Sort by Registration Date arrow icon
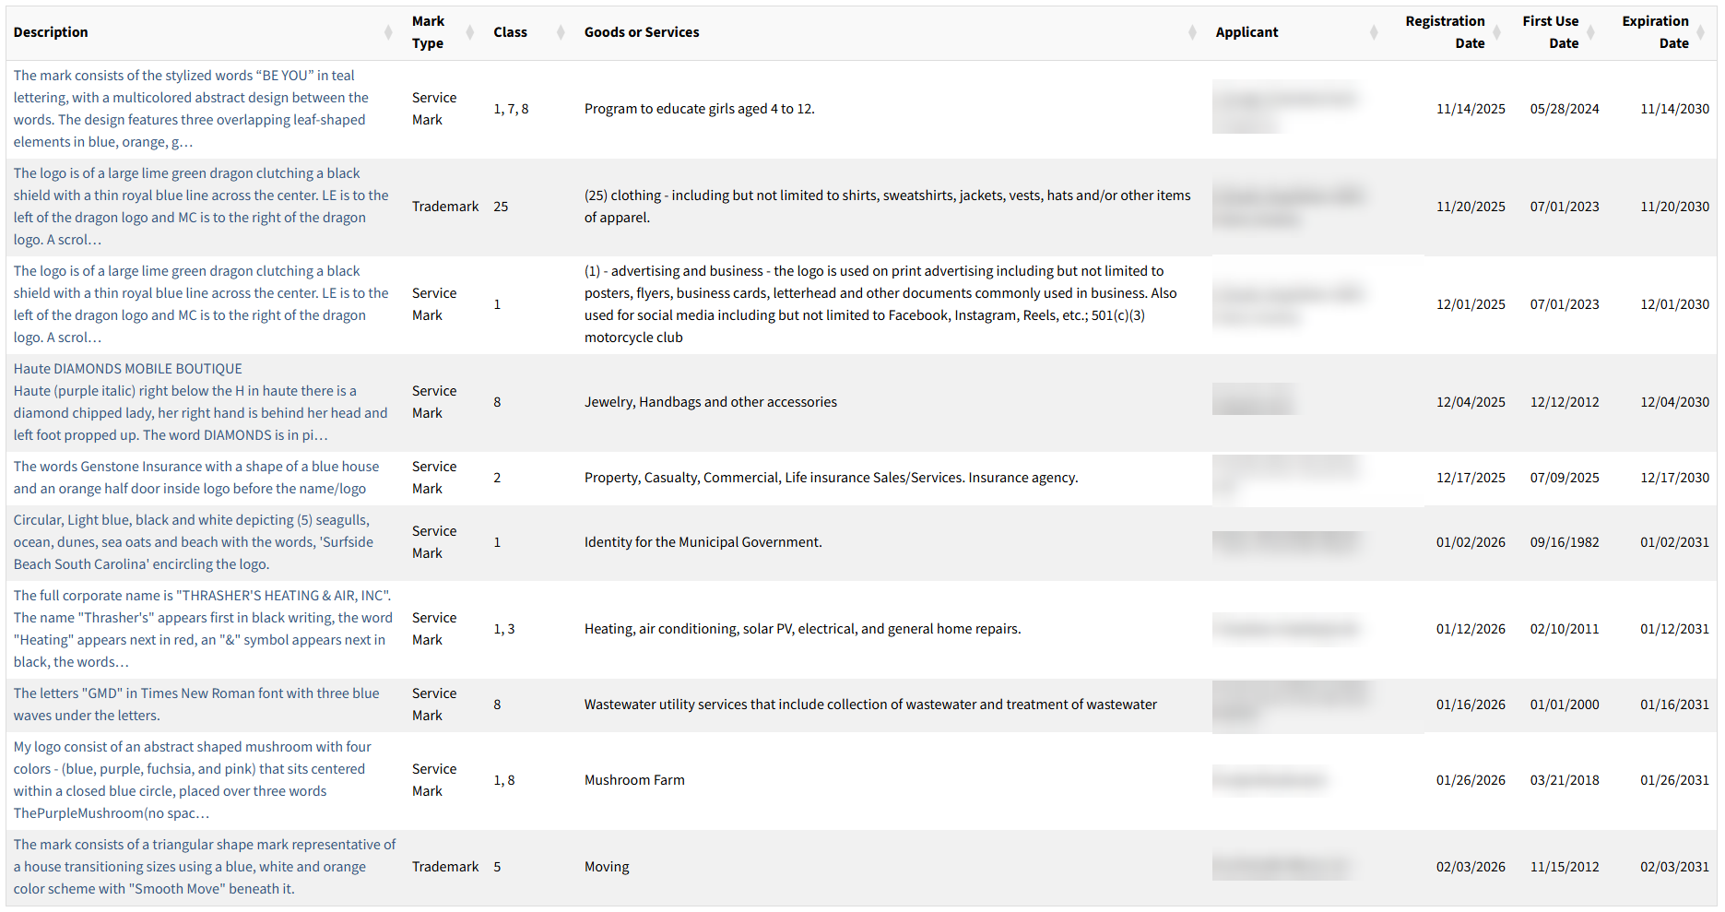The width and height of the screenshot is (1725, 912). click(x=1496, y=33)
